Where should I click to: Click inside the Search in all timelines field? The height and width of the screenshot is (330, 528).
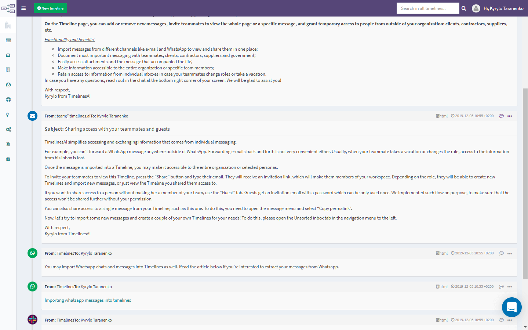[x=427, y=8]
